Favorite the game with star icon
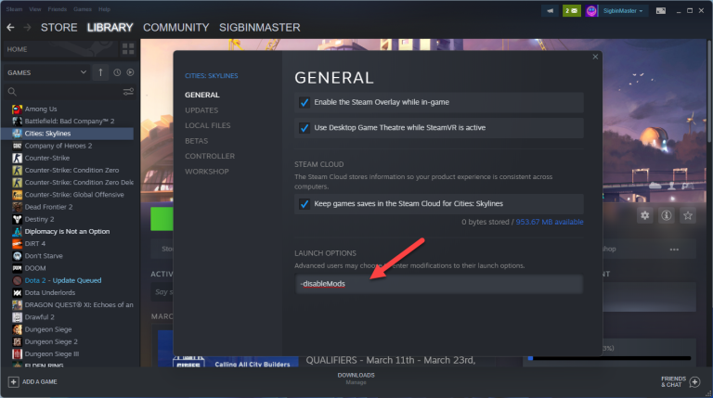This screenshot has width=713, height=398. tap(688, 215)
